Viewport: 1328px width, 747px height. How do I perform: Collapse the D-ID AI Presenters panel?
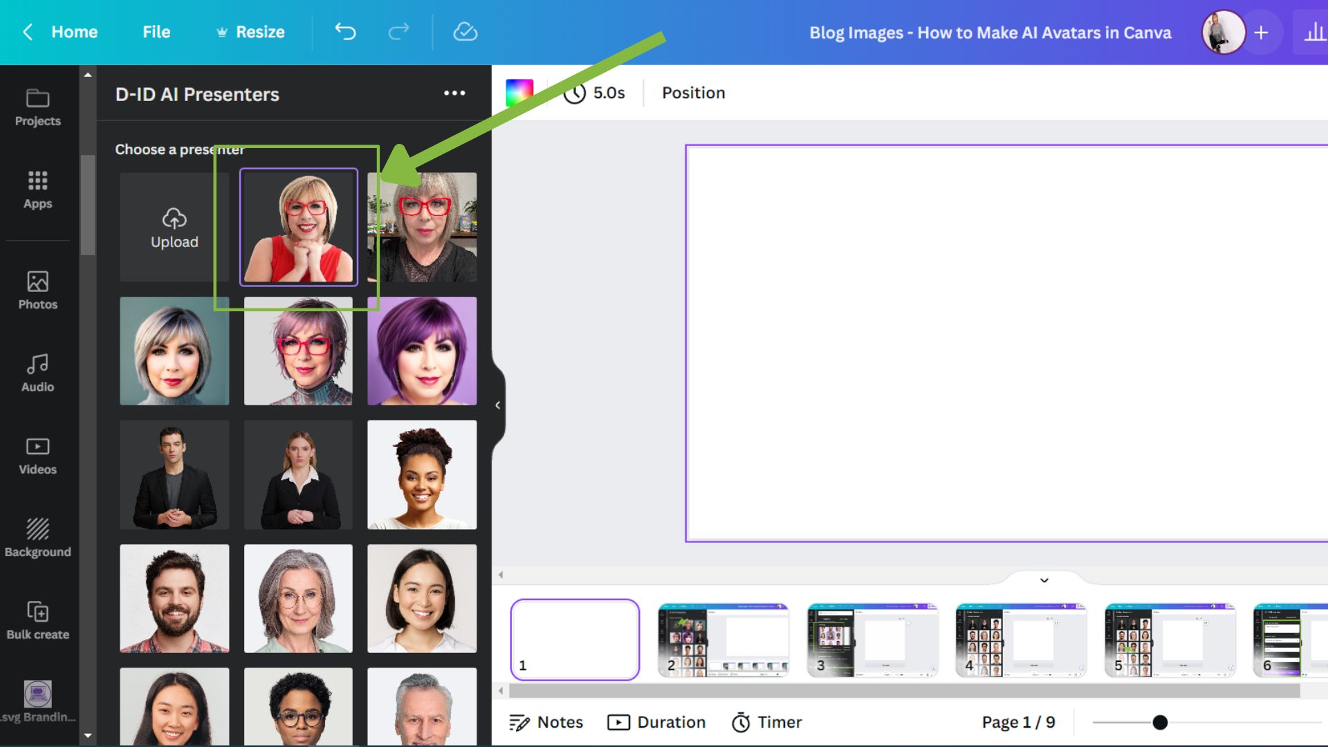click(x=498, y=405)
